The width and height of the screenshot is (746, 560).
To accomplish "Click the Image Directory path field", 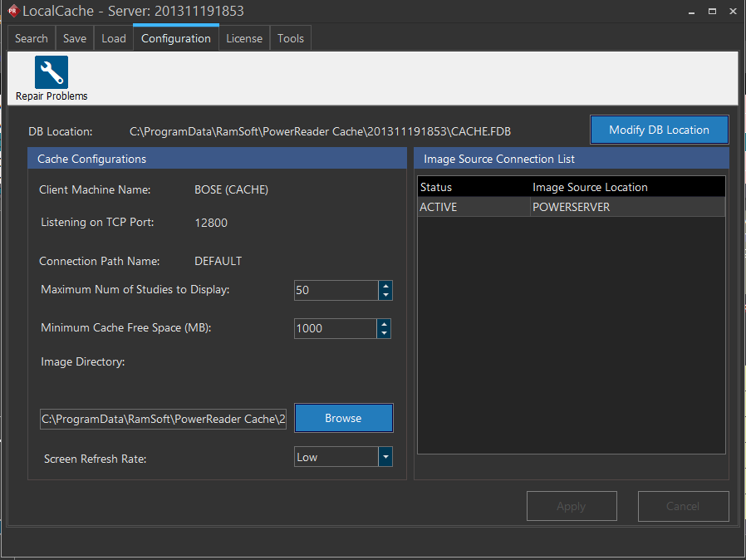I will [x=163, y=420].
